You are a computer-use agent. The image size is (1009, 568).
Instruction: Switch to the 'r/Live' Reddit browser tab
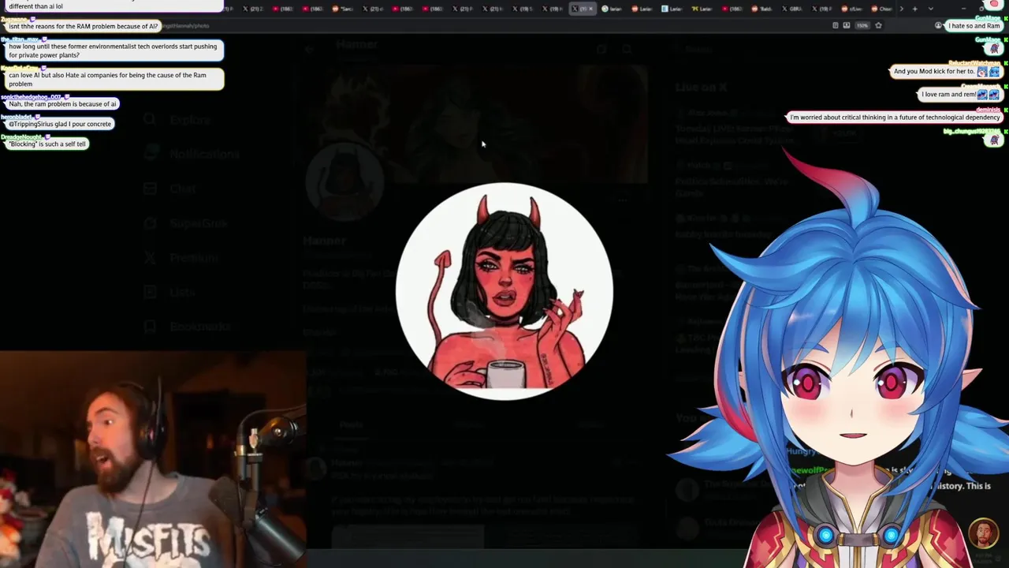851,9
